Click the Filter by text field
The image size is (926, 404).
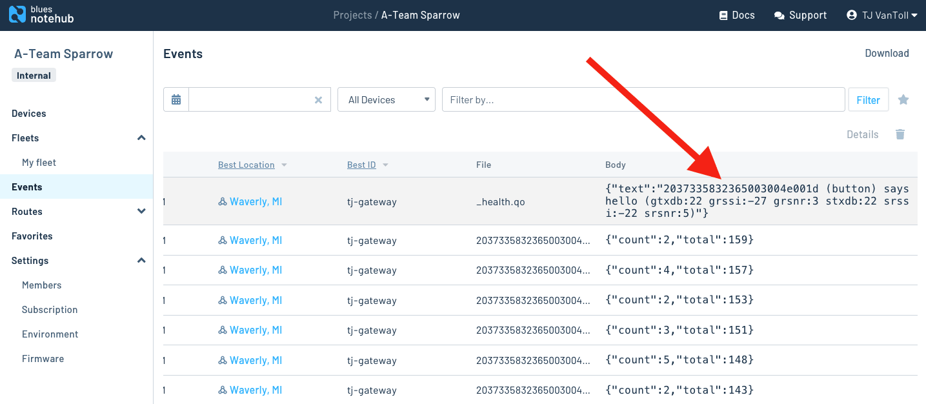pyautogui.click(x=643, y=100)
